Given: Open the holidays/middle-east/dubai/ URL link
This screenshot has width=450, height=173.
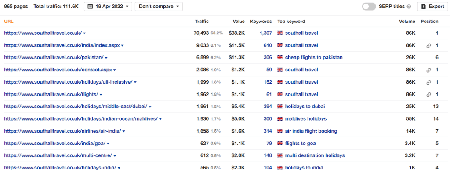Looking at the screenshot, I should [x=76, y=107].
